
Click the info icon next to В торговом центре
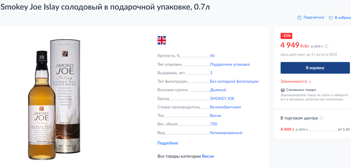[x=322, y=118]
